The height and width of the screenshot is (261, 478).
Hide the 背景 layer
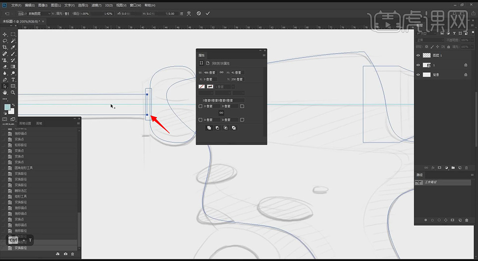click(x=418, y=75)
